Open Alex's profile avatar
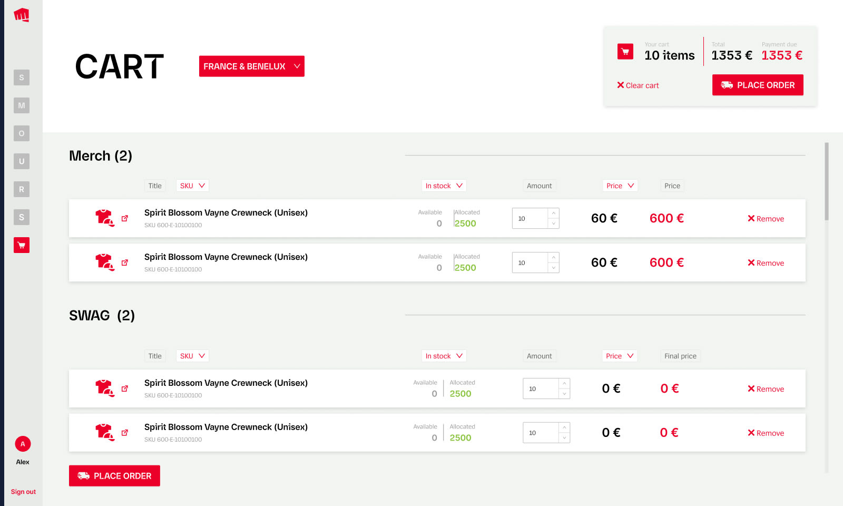Image resolution: width=843 pixels, height=506 pixels. pyautogui.click(x=23, y=444)
